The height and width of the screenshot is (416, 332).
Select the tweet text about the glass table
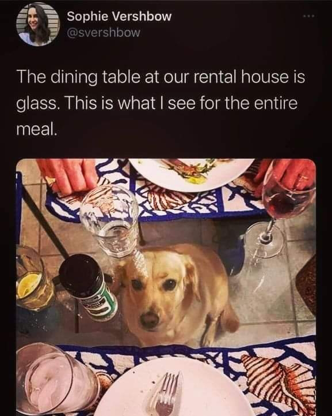pyautogui.click(x=161, y=103)
